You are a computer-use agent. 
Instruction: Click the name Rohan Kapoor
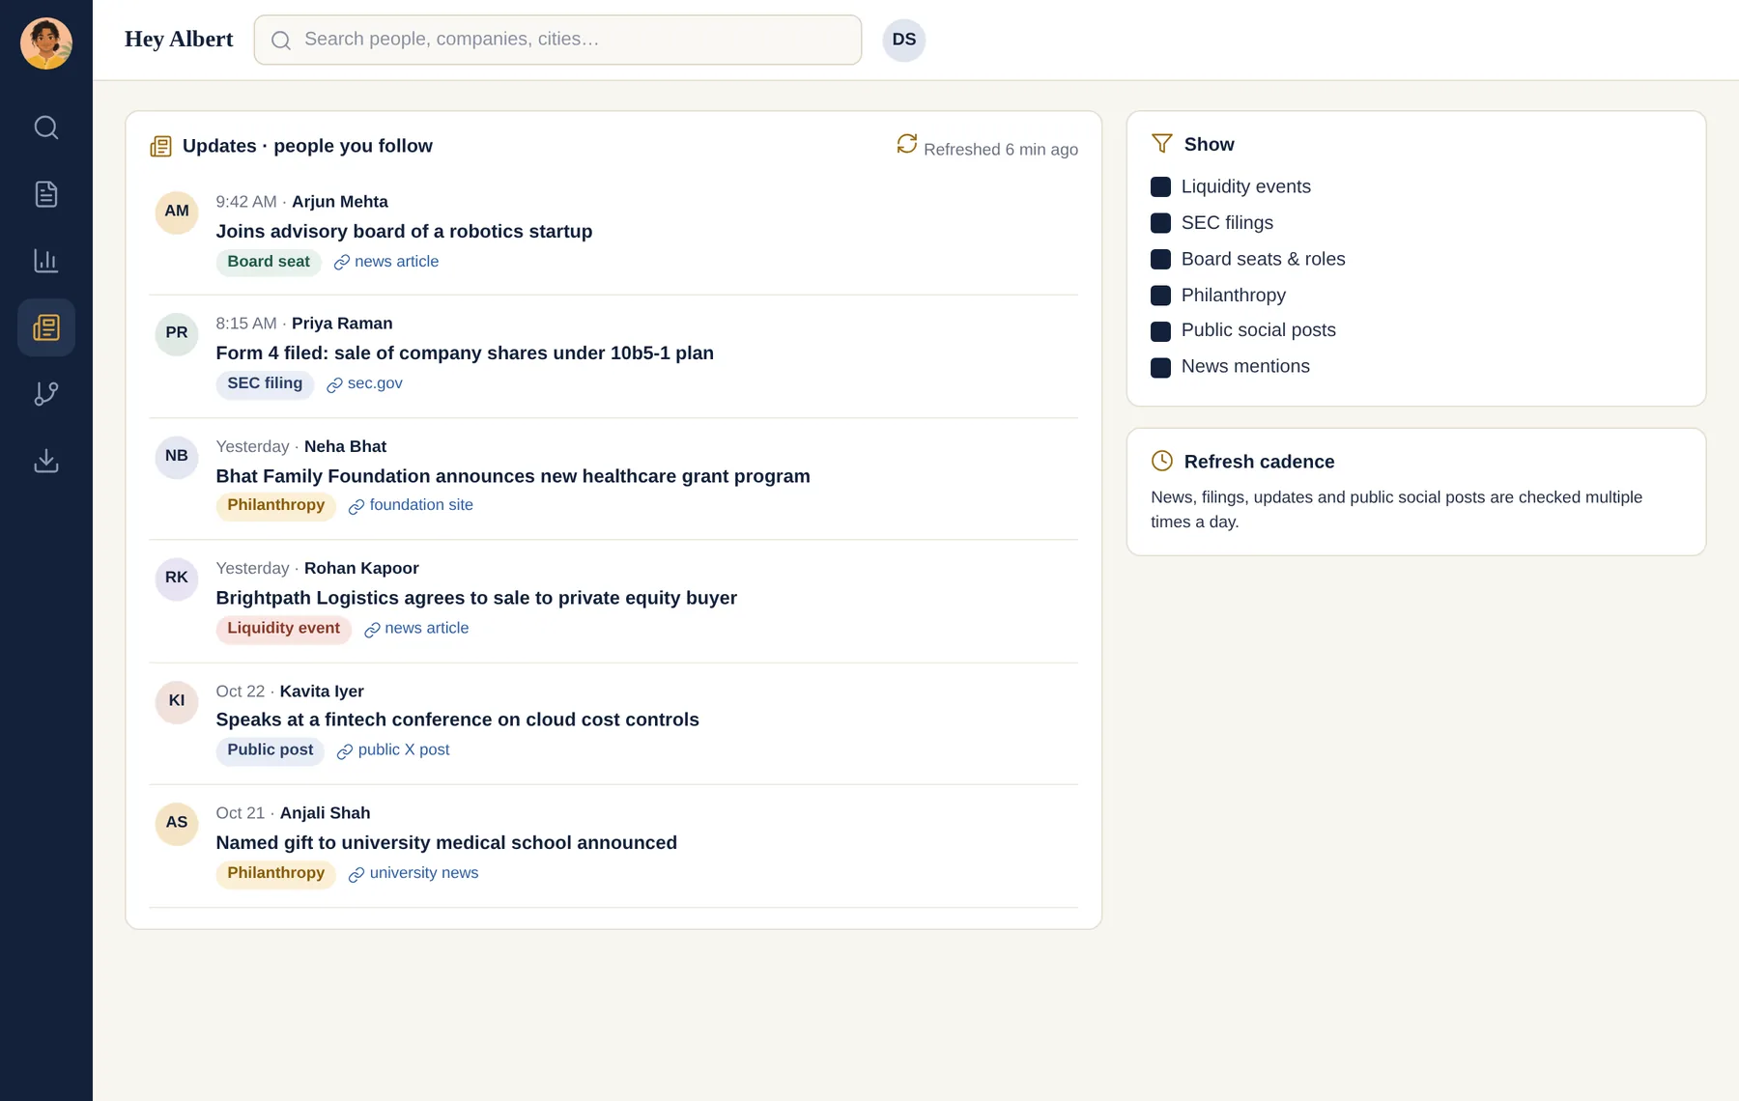tap(361, 568)
